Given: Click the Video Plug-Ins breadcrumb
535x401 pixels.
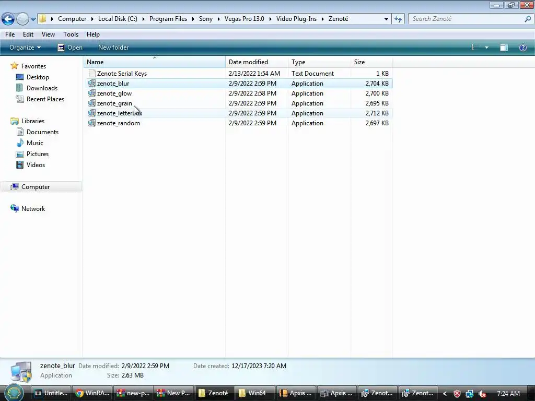Looking at the screenshot, I should coord(296,19).
